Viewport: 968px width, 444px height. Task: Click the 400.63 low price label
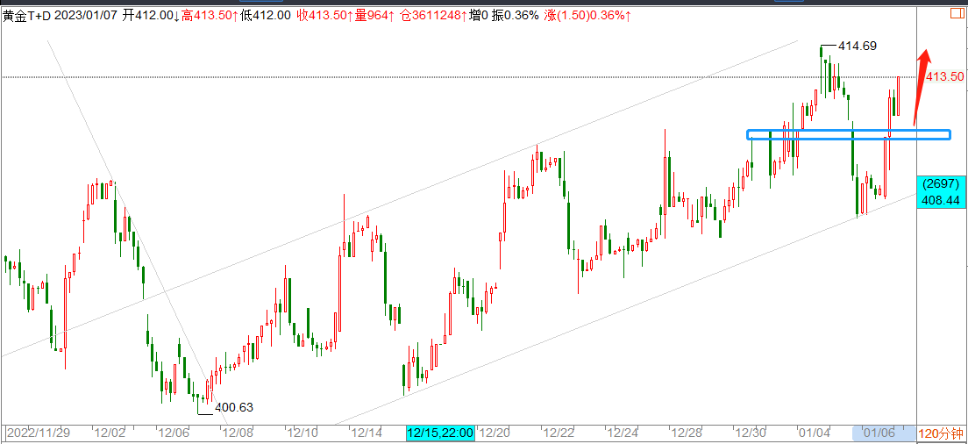234,407
